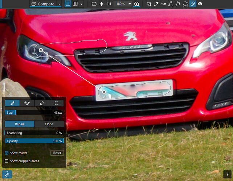Select the Horizon leveling tool

click(x=164, y=4)
